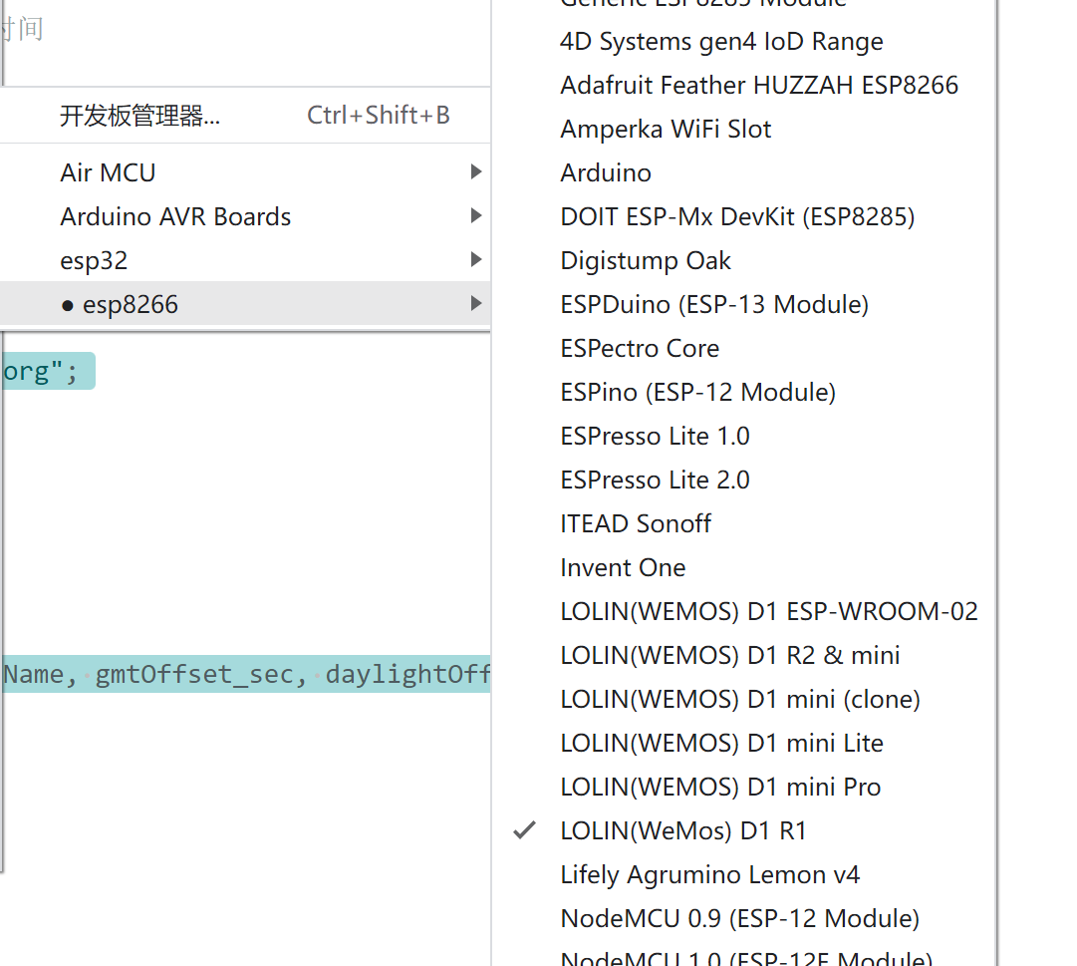This screenshot has width=1077, height=966.
Task: Pick ESPresso Lite 2.0
Action: [744, 481]
